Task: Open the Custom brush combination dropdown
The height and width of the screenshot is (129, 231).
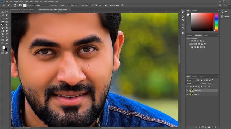Action: [43, 5]
